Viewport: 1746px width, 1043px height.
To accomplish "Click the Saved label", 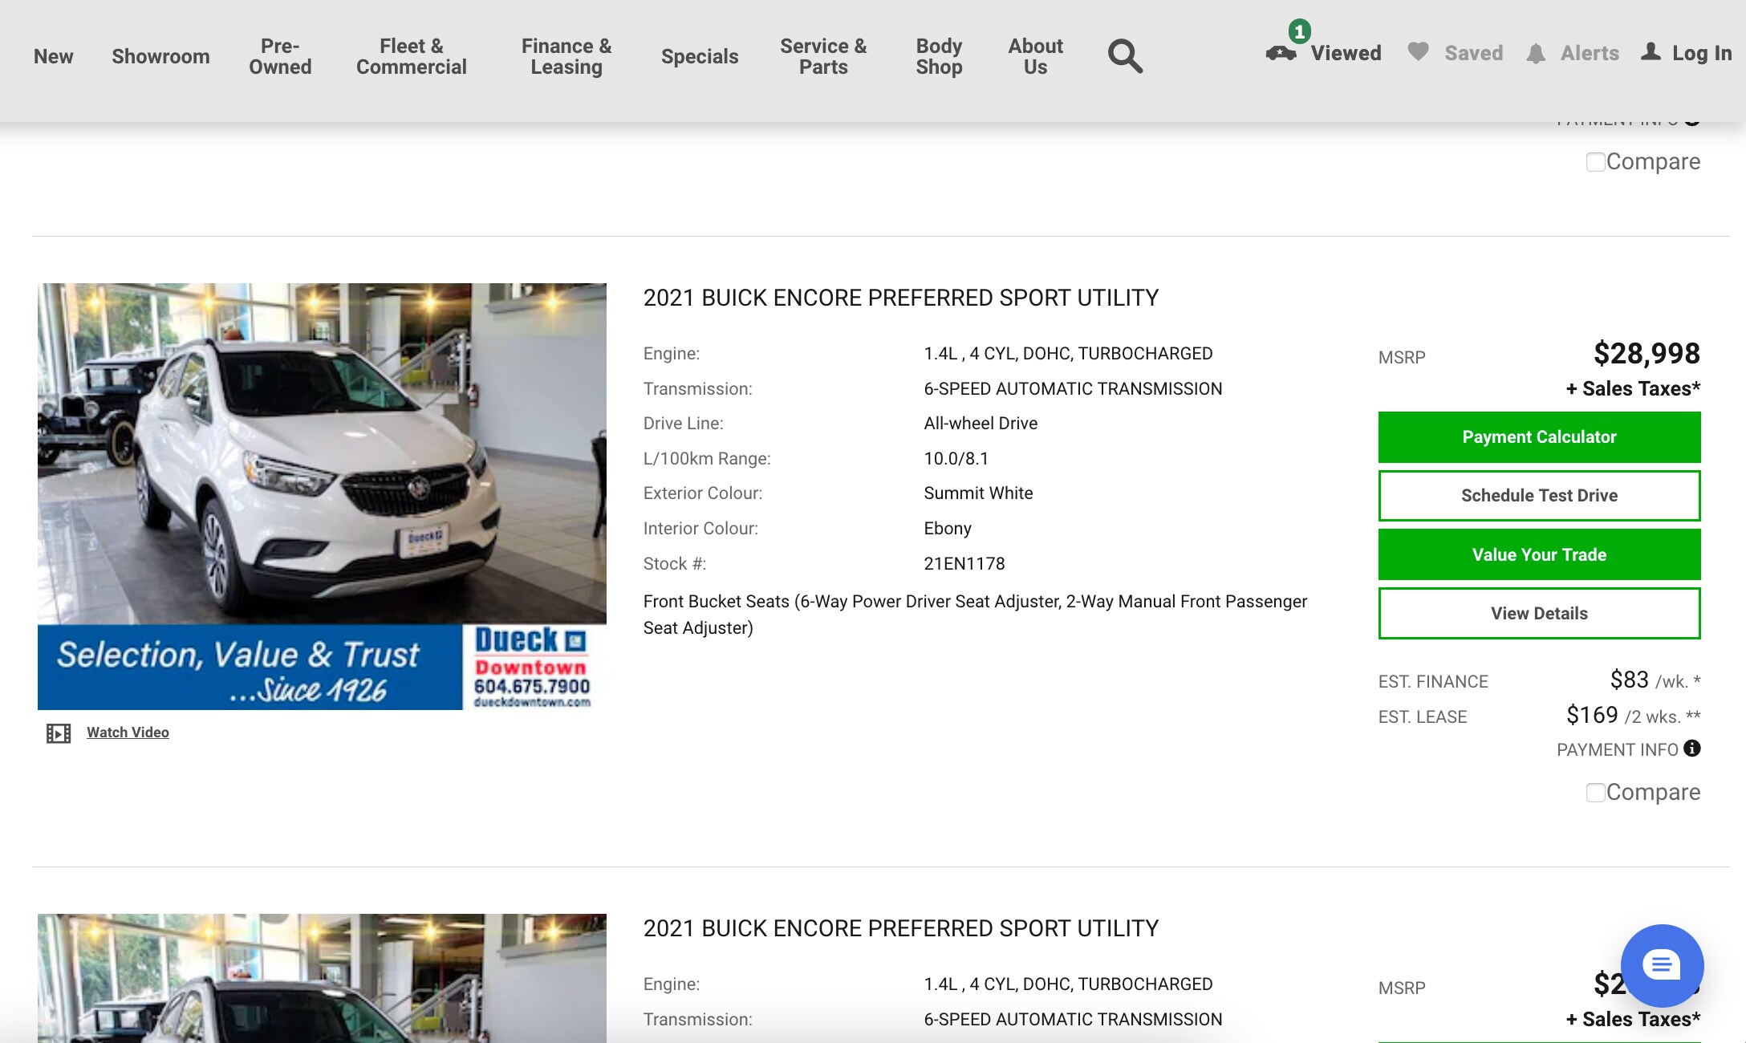I will [x=1474, y=53].
